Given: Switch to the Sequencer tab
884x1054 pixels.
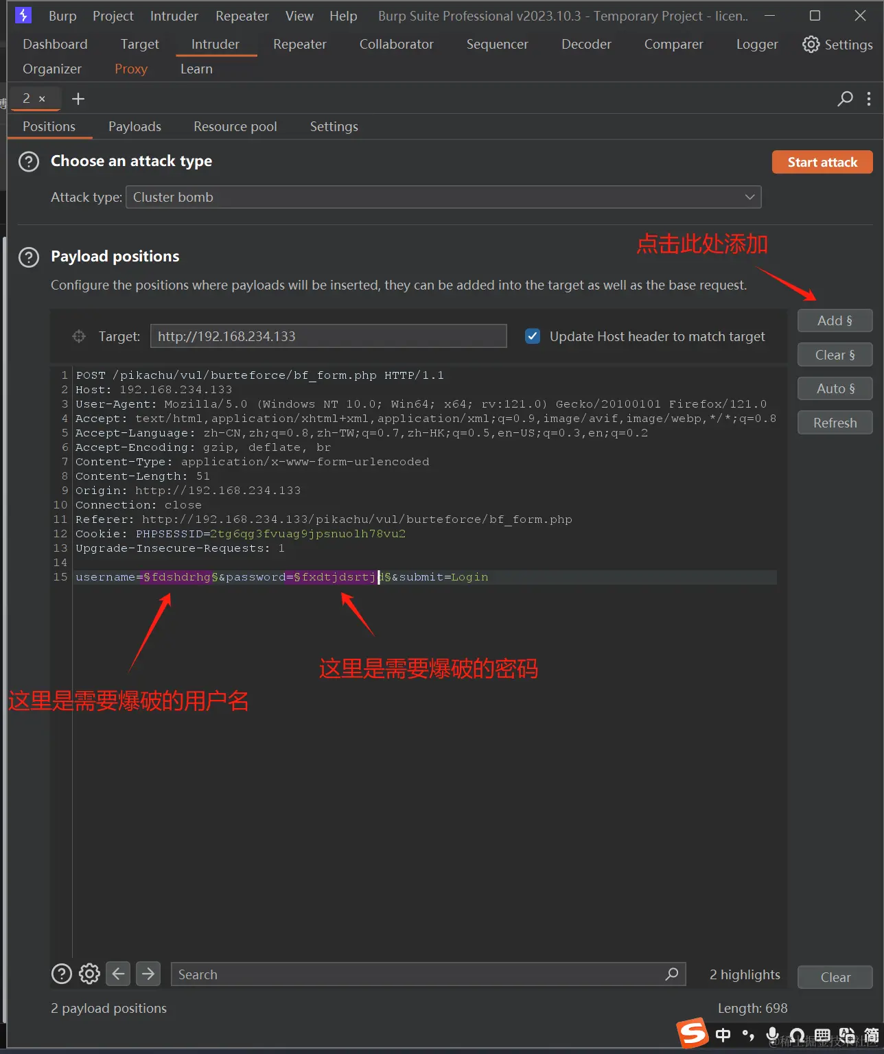Looking at the screenshot, I should pyautogui.click(x=498, y=45).
